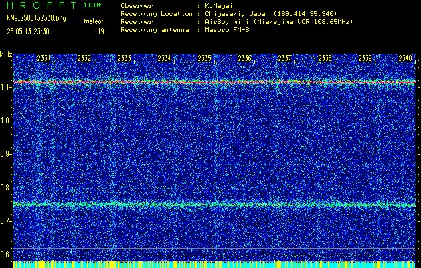421x268 pixels.
Task: Click the file name KN9_2505132330.png
Action: pyautogui.click(x=36, y=19)
